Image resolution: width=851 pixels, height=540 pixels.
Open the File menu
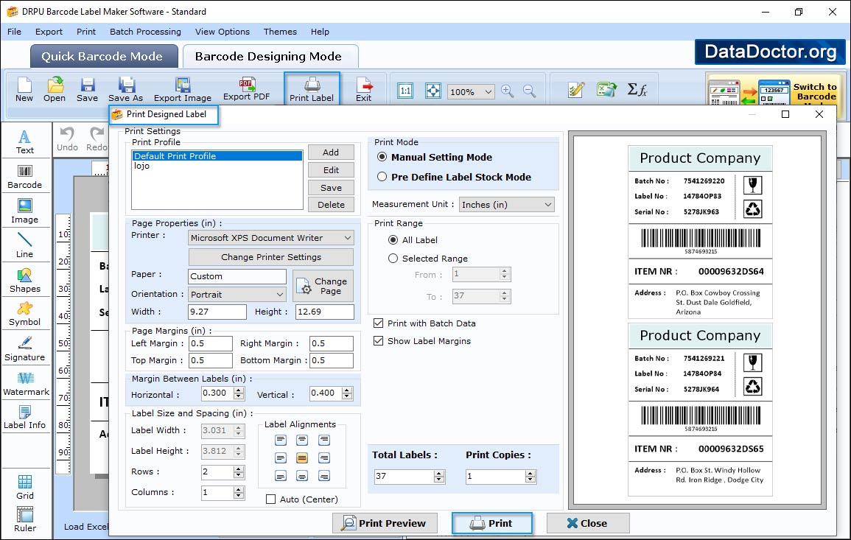(x=14, y=32)
